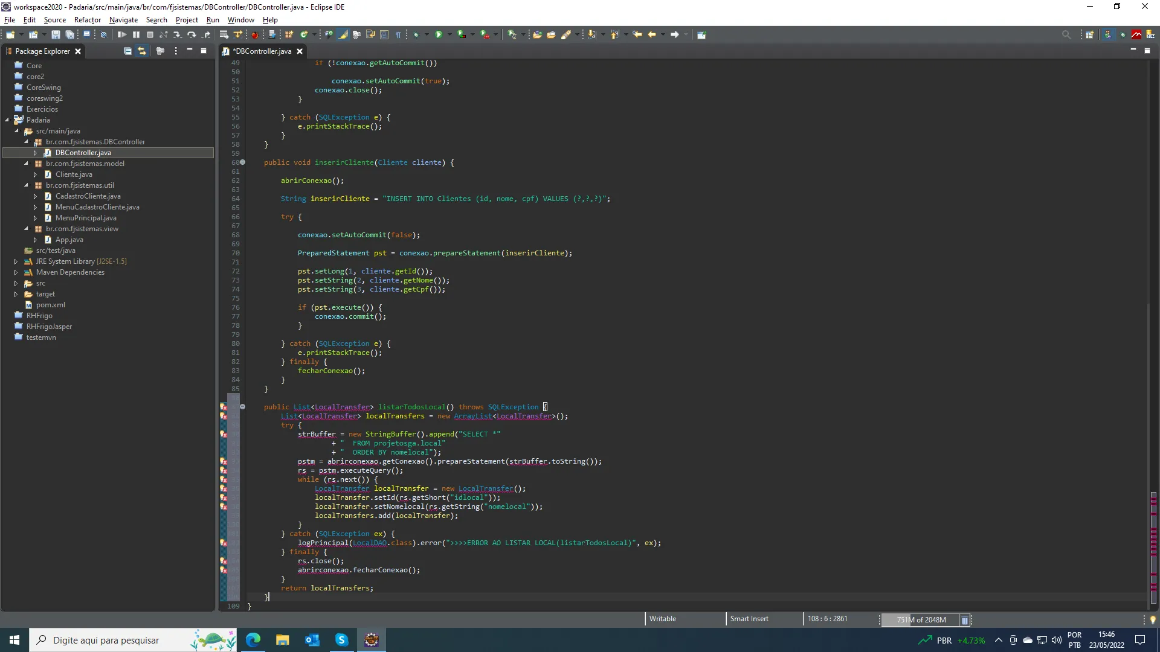
Task: Open the Refactor menu
Action: 87,20
